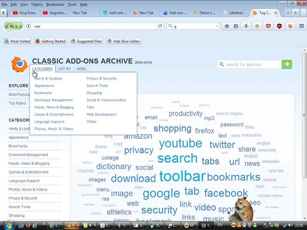
Task: Open Web Slice Gallery bookmark
Action: click(x=124, y=41)
